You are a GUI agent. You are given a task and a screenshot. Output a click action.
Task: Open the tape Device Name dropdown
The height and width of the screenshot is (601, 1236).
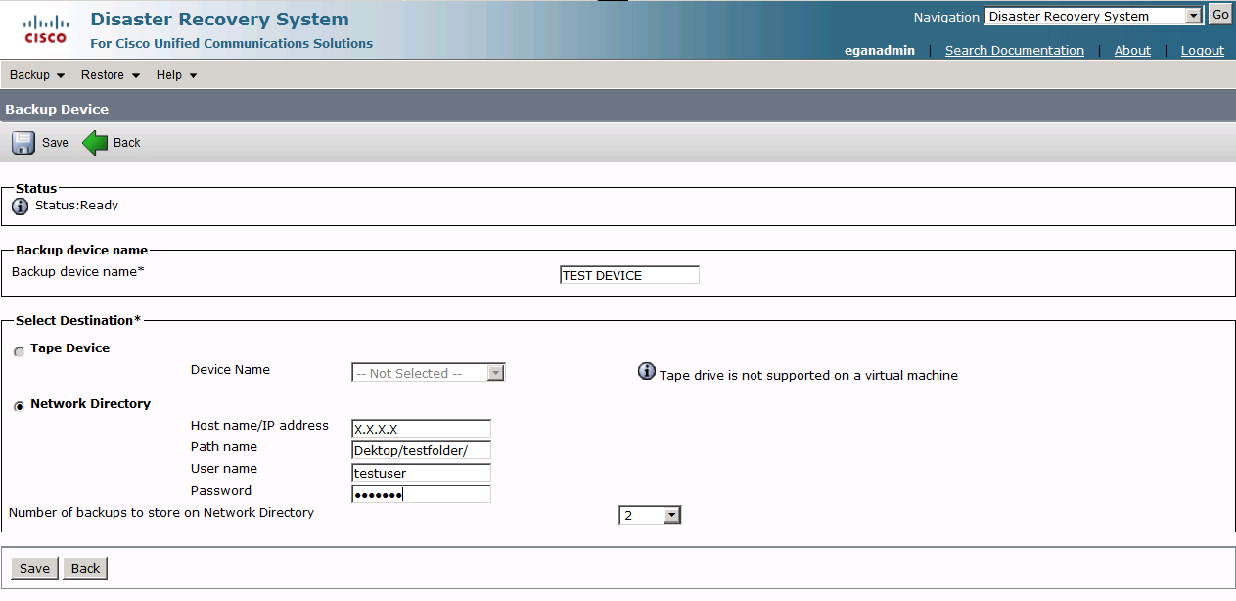429,373
